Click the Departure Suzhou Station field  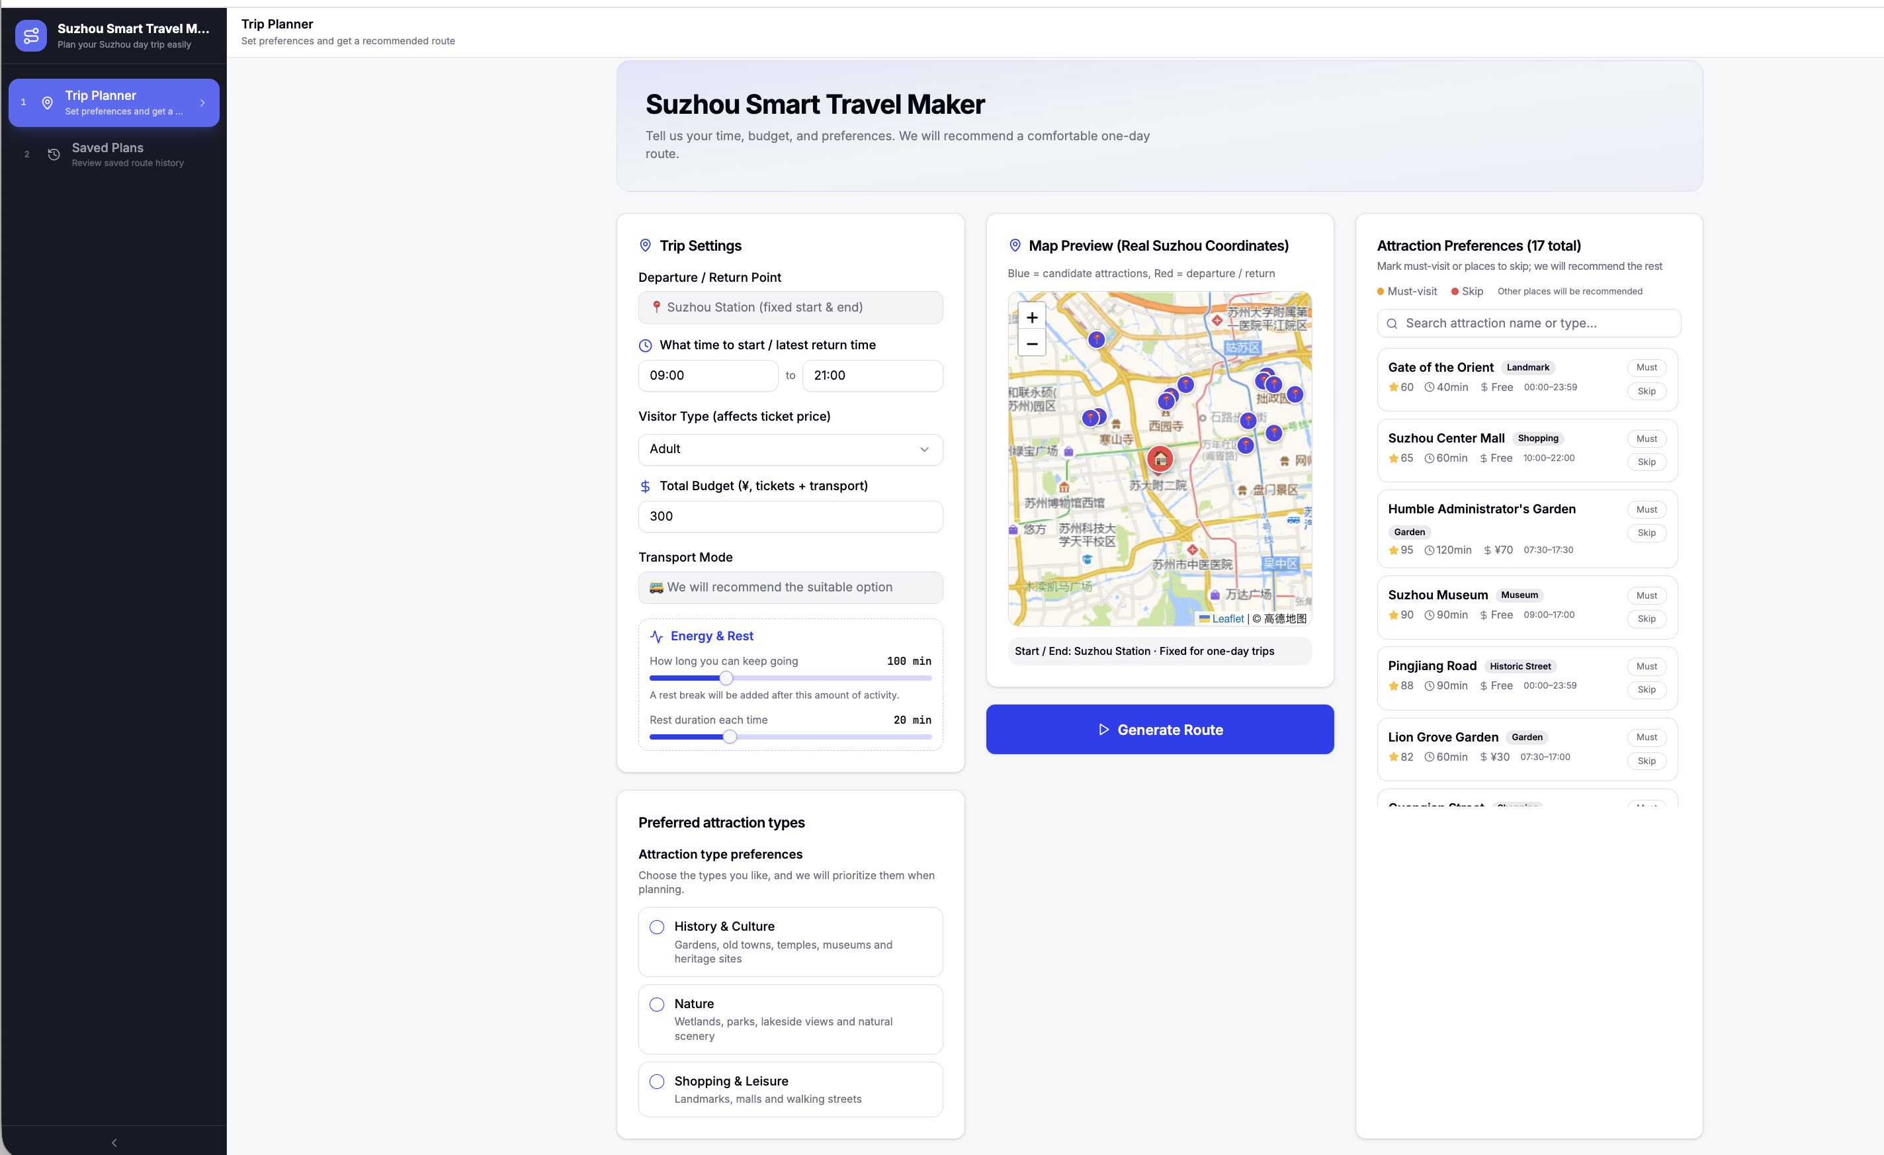click(790, 308)
